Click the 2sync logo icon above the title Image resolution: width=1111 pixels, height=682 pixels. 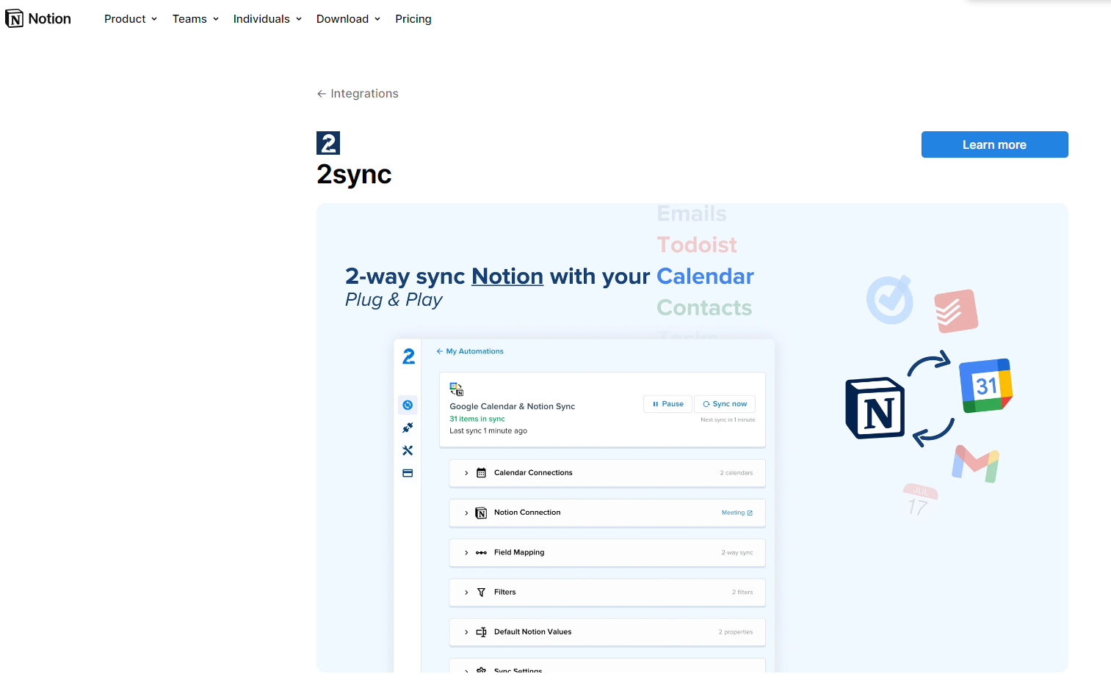click(328, 143)
